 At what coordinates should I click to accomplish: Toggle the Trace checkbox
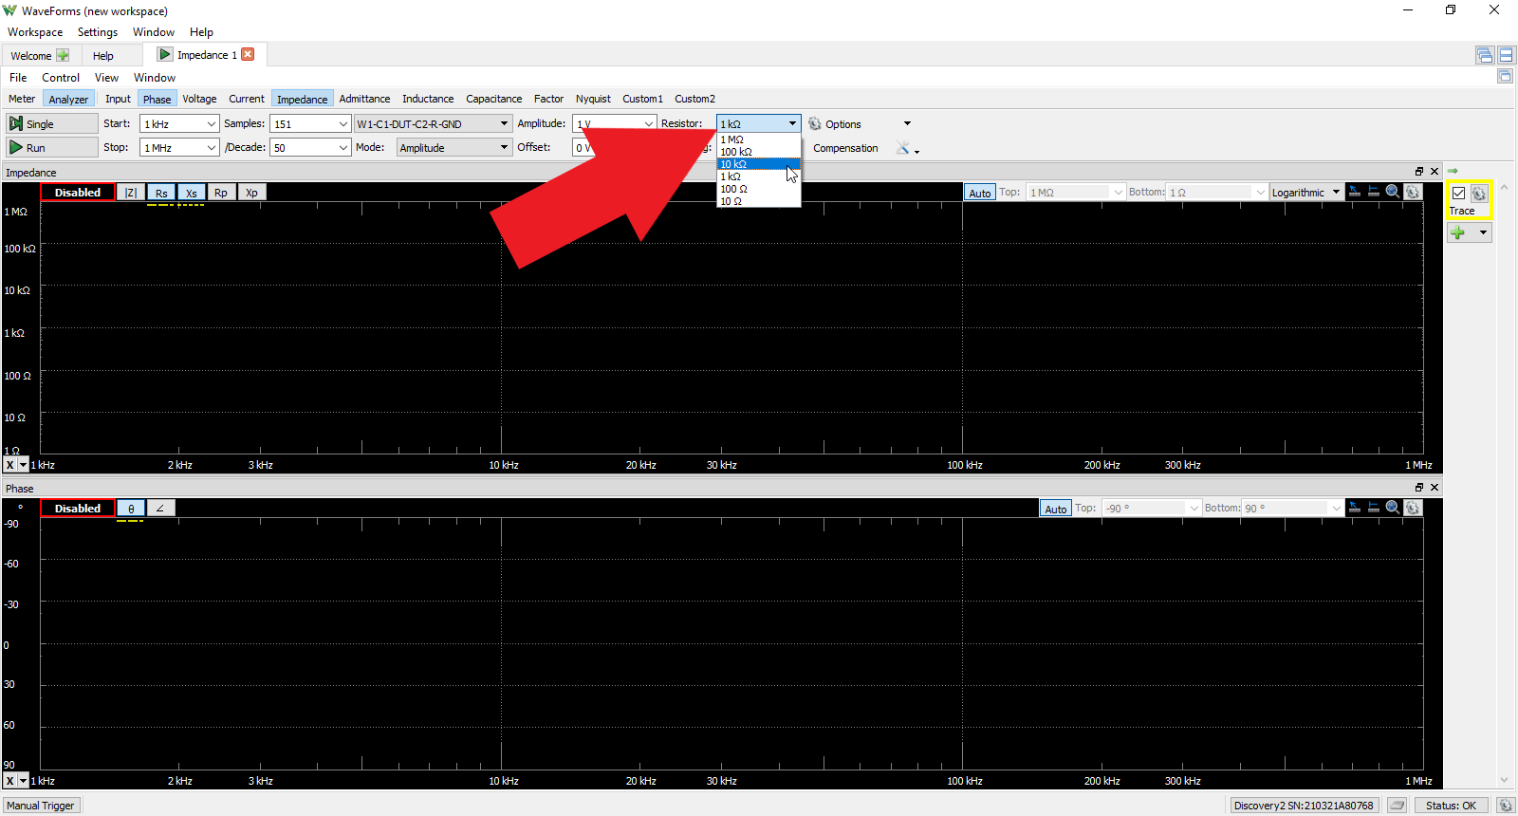(x=1458, y=194)
